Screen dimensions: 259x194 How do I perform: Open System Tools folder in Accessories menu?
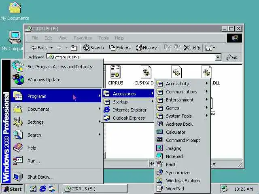pyautogui.click(x=183, y=116)
